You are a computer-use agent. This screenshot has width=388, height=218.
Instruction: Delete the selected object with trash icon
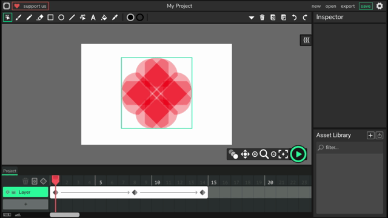coord(263,18)
